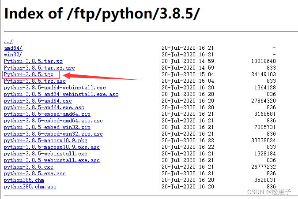The image size is (298, 199).
Task: Open Python-3.8.5.tgz.asc signature link
Action: 35,81
